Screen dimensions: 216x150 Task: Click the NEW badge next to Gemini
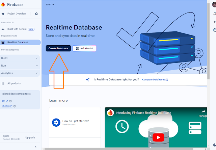pos(31,29)
